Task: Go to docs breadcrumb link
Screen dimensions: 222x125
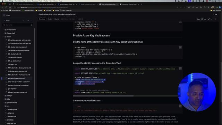Action: point(55,14)
